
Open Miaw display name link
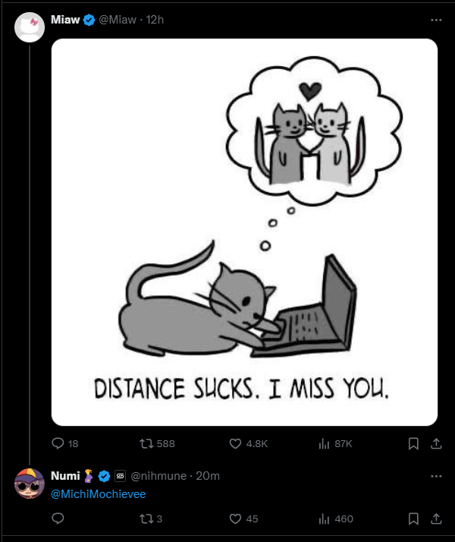[65, 20]
